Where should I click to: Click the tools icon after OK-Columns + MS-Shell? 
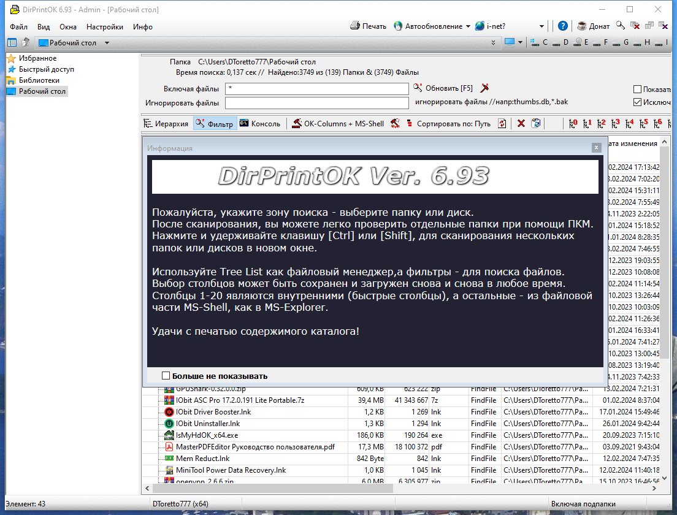395,123
